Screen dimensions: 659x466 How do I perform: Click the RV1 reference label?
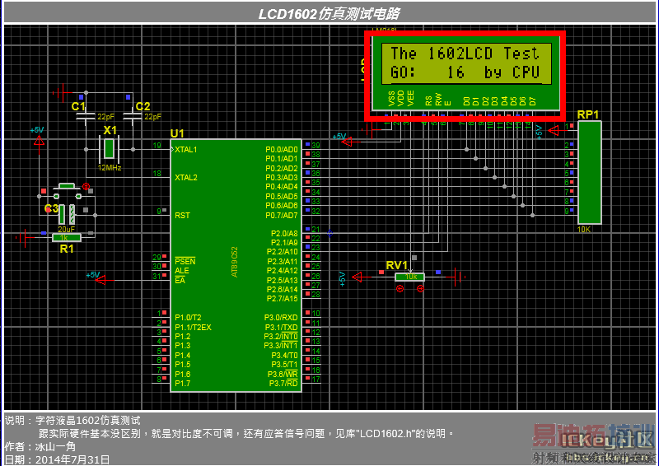pyautogui.click(x=396, y=266)
